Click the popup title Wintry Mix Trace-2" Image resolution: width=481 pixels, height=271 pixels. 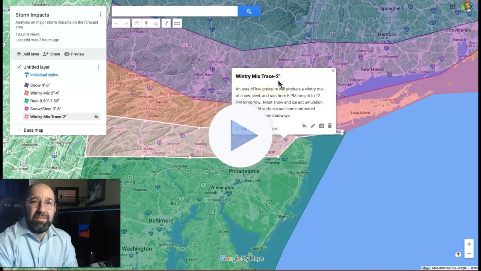tap(258, 76)
